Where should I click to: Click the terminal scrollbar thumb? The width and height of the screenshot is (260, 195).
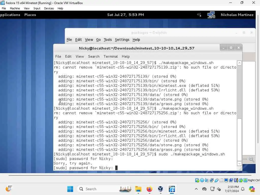click(x=239, y=140)
